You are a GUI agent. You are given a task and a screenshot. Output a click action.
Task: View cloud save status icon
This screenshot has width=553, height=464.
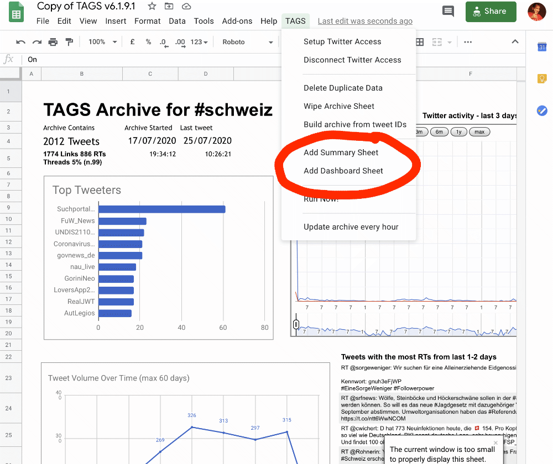tap(186, 6)
